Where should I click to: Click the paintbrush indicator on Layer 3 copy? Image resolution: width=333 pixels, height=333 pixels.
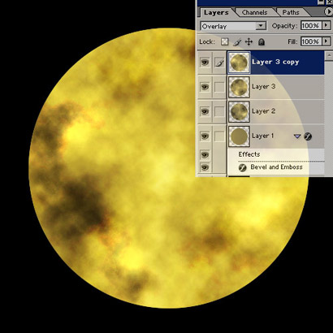[x=219, y=63]
